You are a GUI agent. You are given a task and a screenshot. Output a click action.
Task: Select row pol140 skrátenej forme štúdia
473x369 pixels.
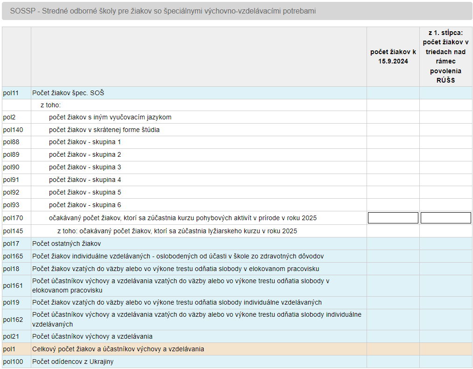(x=237, y=130)
